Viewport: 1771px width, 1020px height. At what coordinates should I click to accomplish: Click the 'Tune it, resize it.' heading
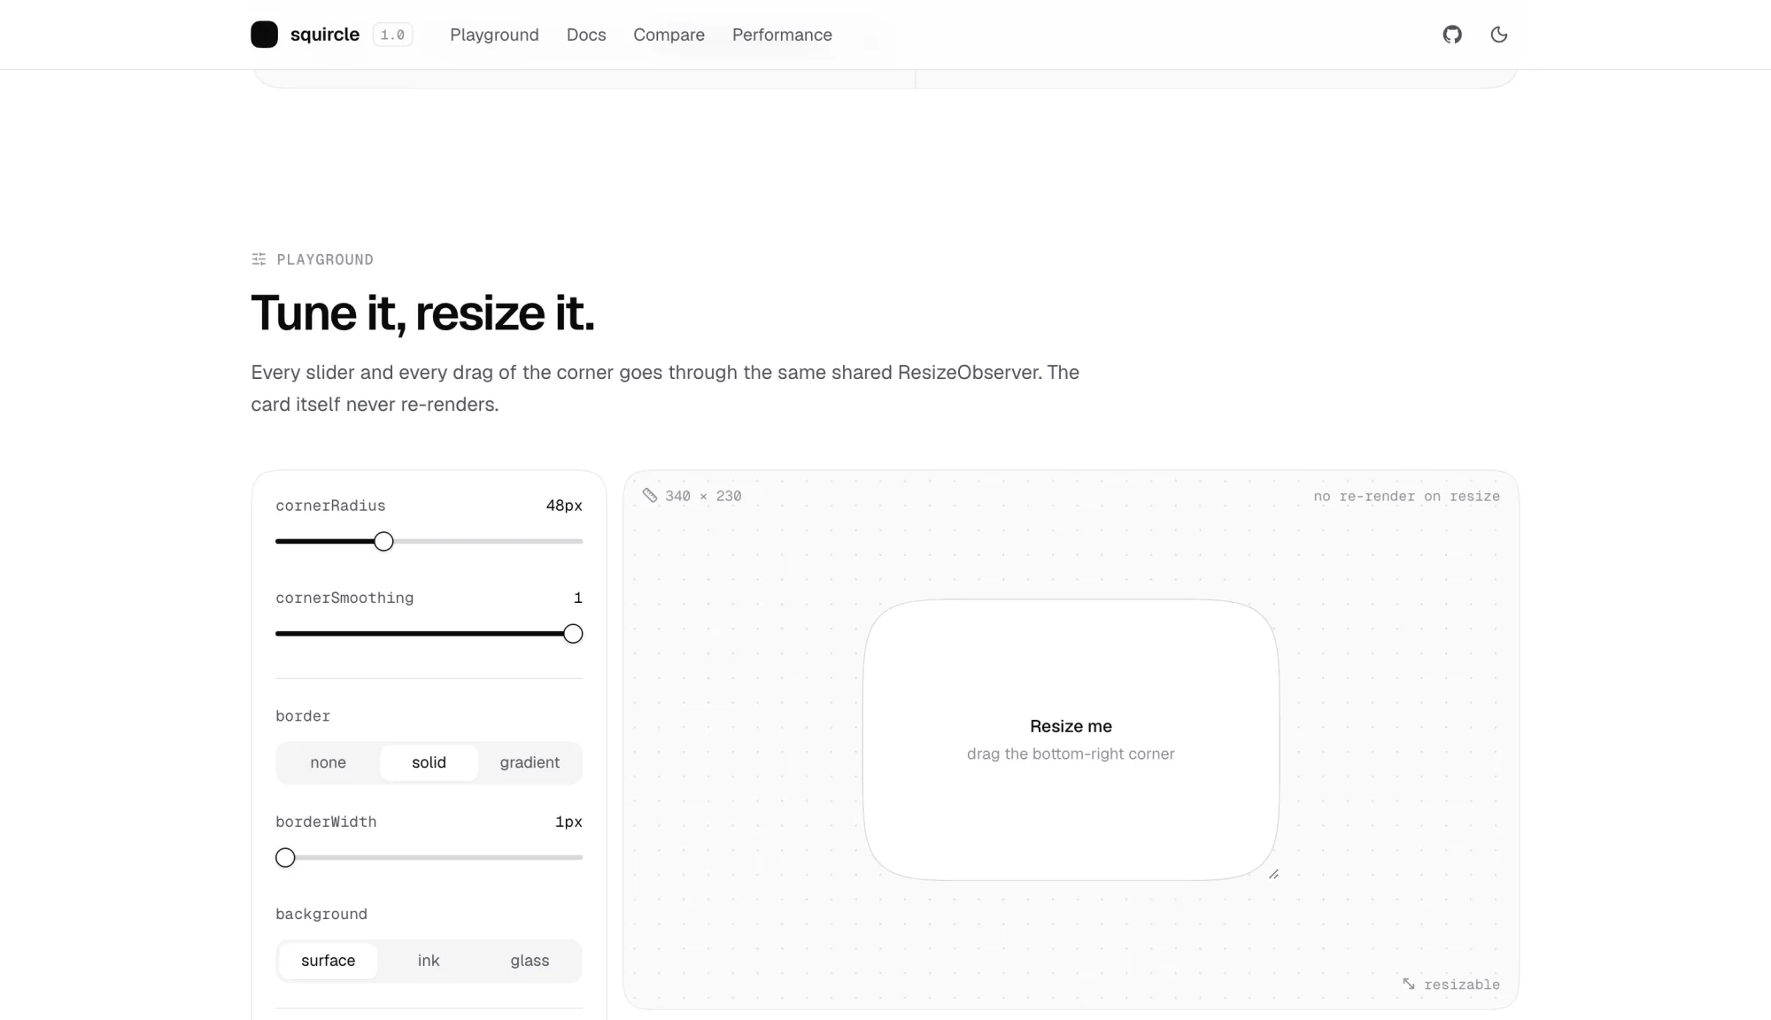coord(422,313)
